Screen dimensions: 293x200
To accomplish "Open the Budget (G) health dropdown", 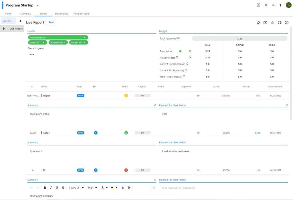I will pos(79,42).
